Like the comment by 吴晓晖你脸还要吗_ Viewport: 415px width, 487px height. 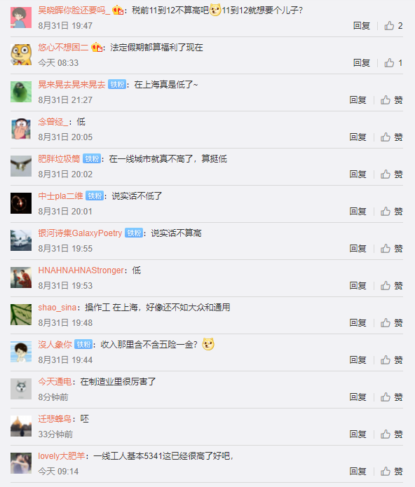point(393,26)
